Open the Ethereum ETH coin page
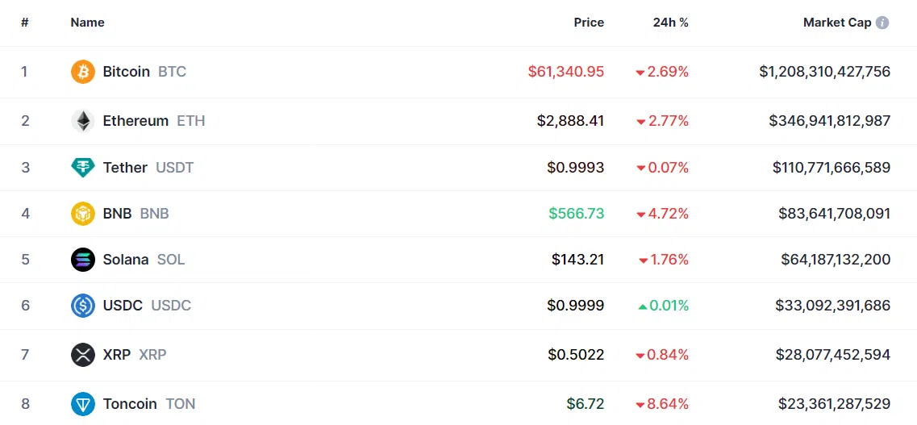 tap(154, 121)
